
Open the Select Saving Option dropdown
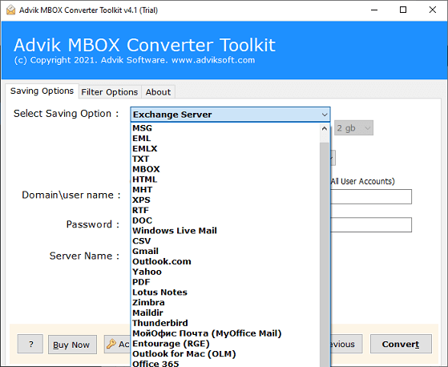[230, 115]
